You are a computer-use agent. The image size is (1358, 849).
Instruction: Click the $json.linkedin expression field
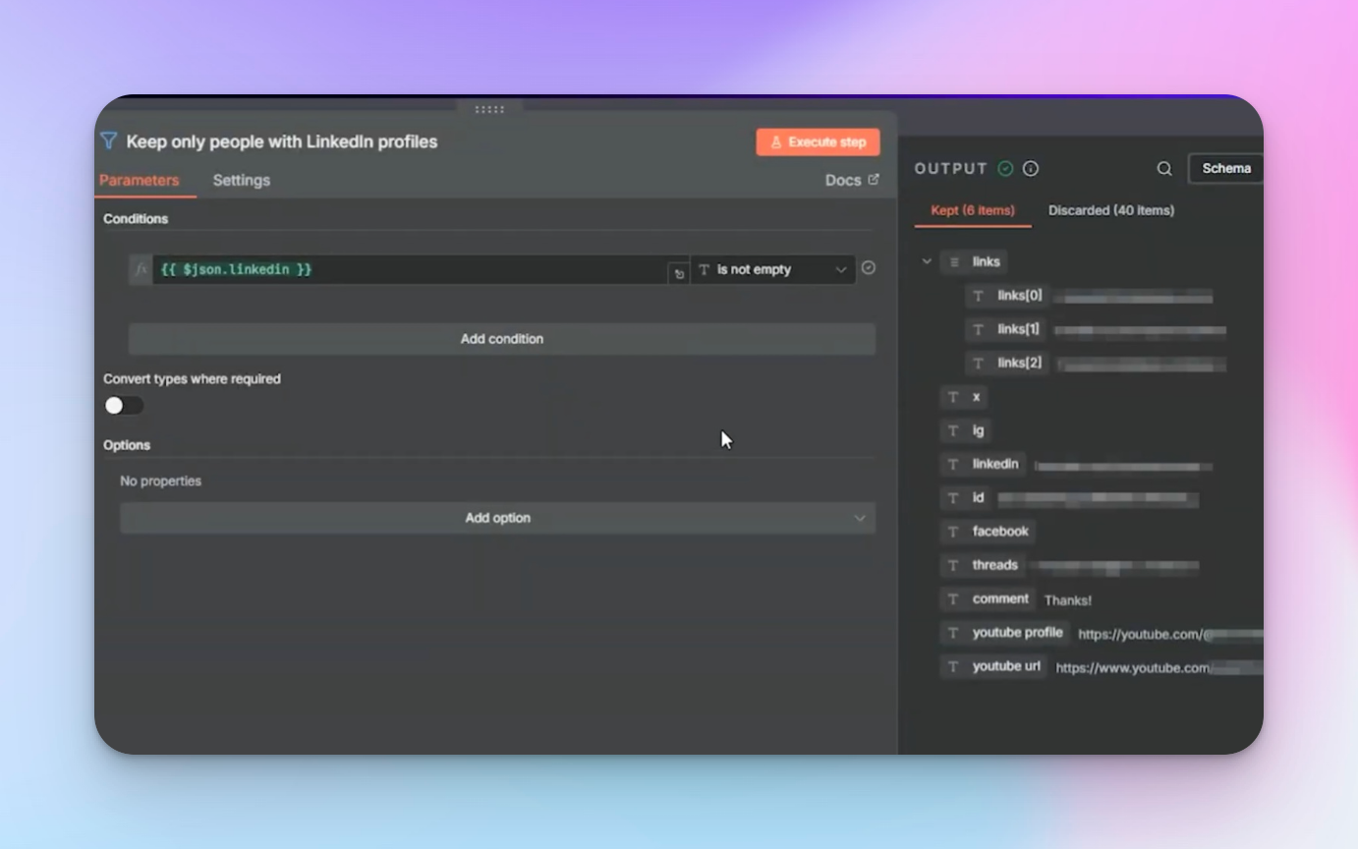410,269
